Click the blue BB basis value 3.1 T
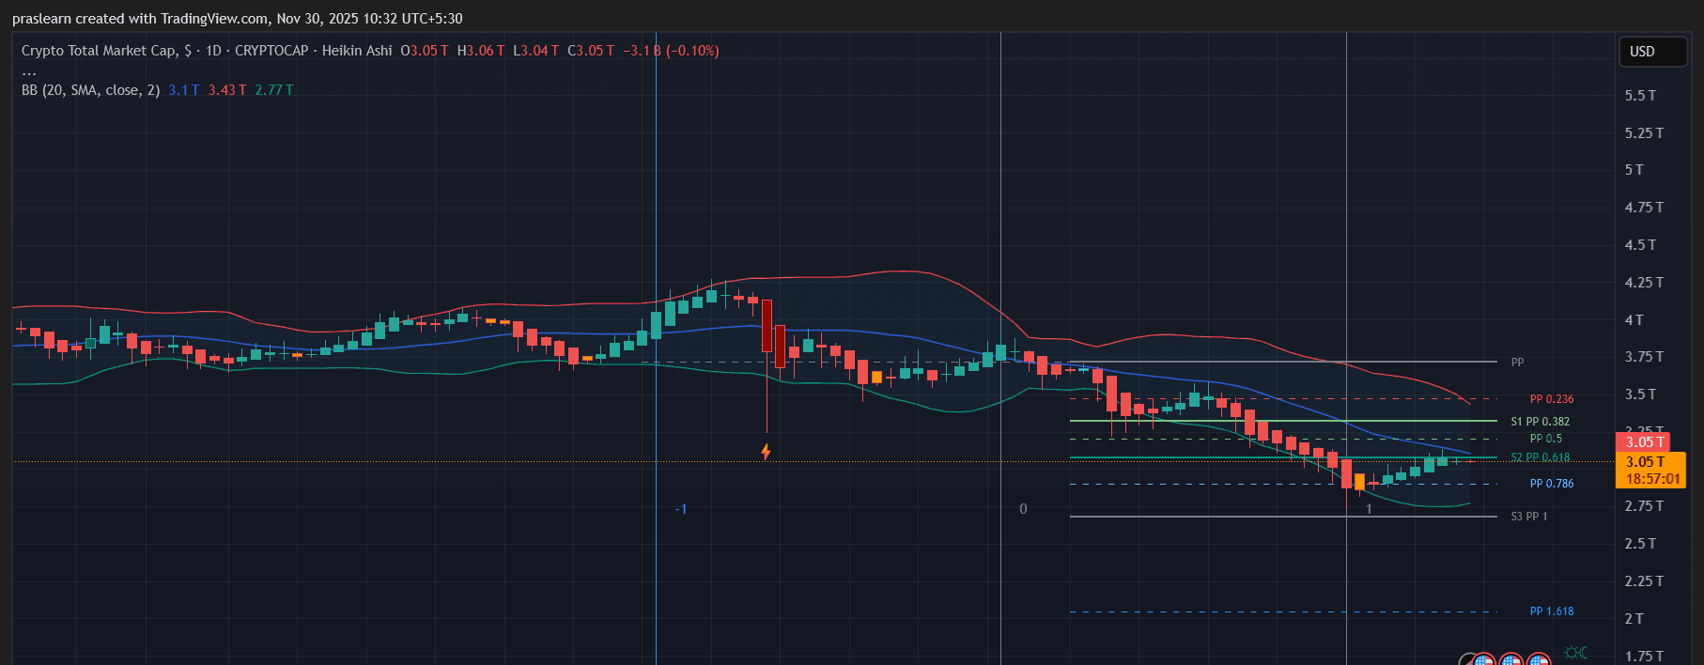Image resolution: width=1704 pixels, height=665 pixels. point(184,90)
